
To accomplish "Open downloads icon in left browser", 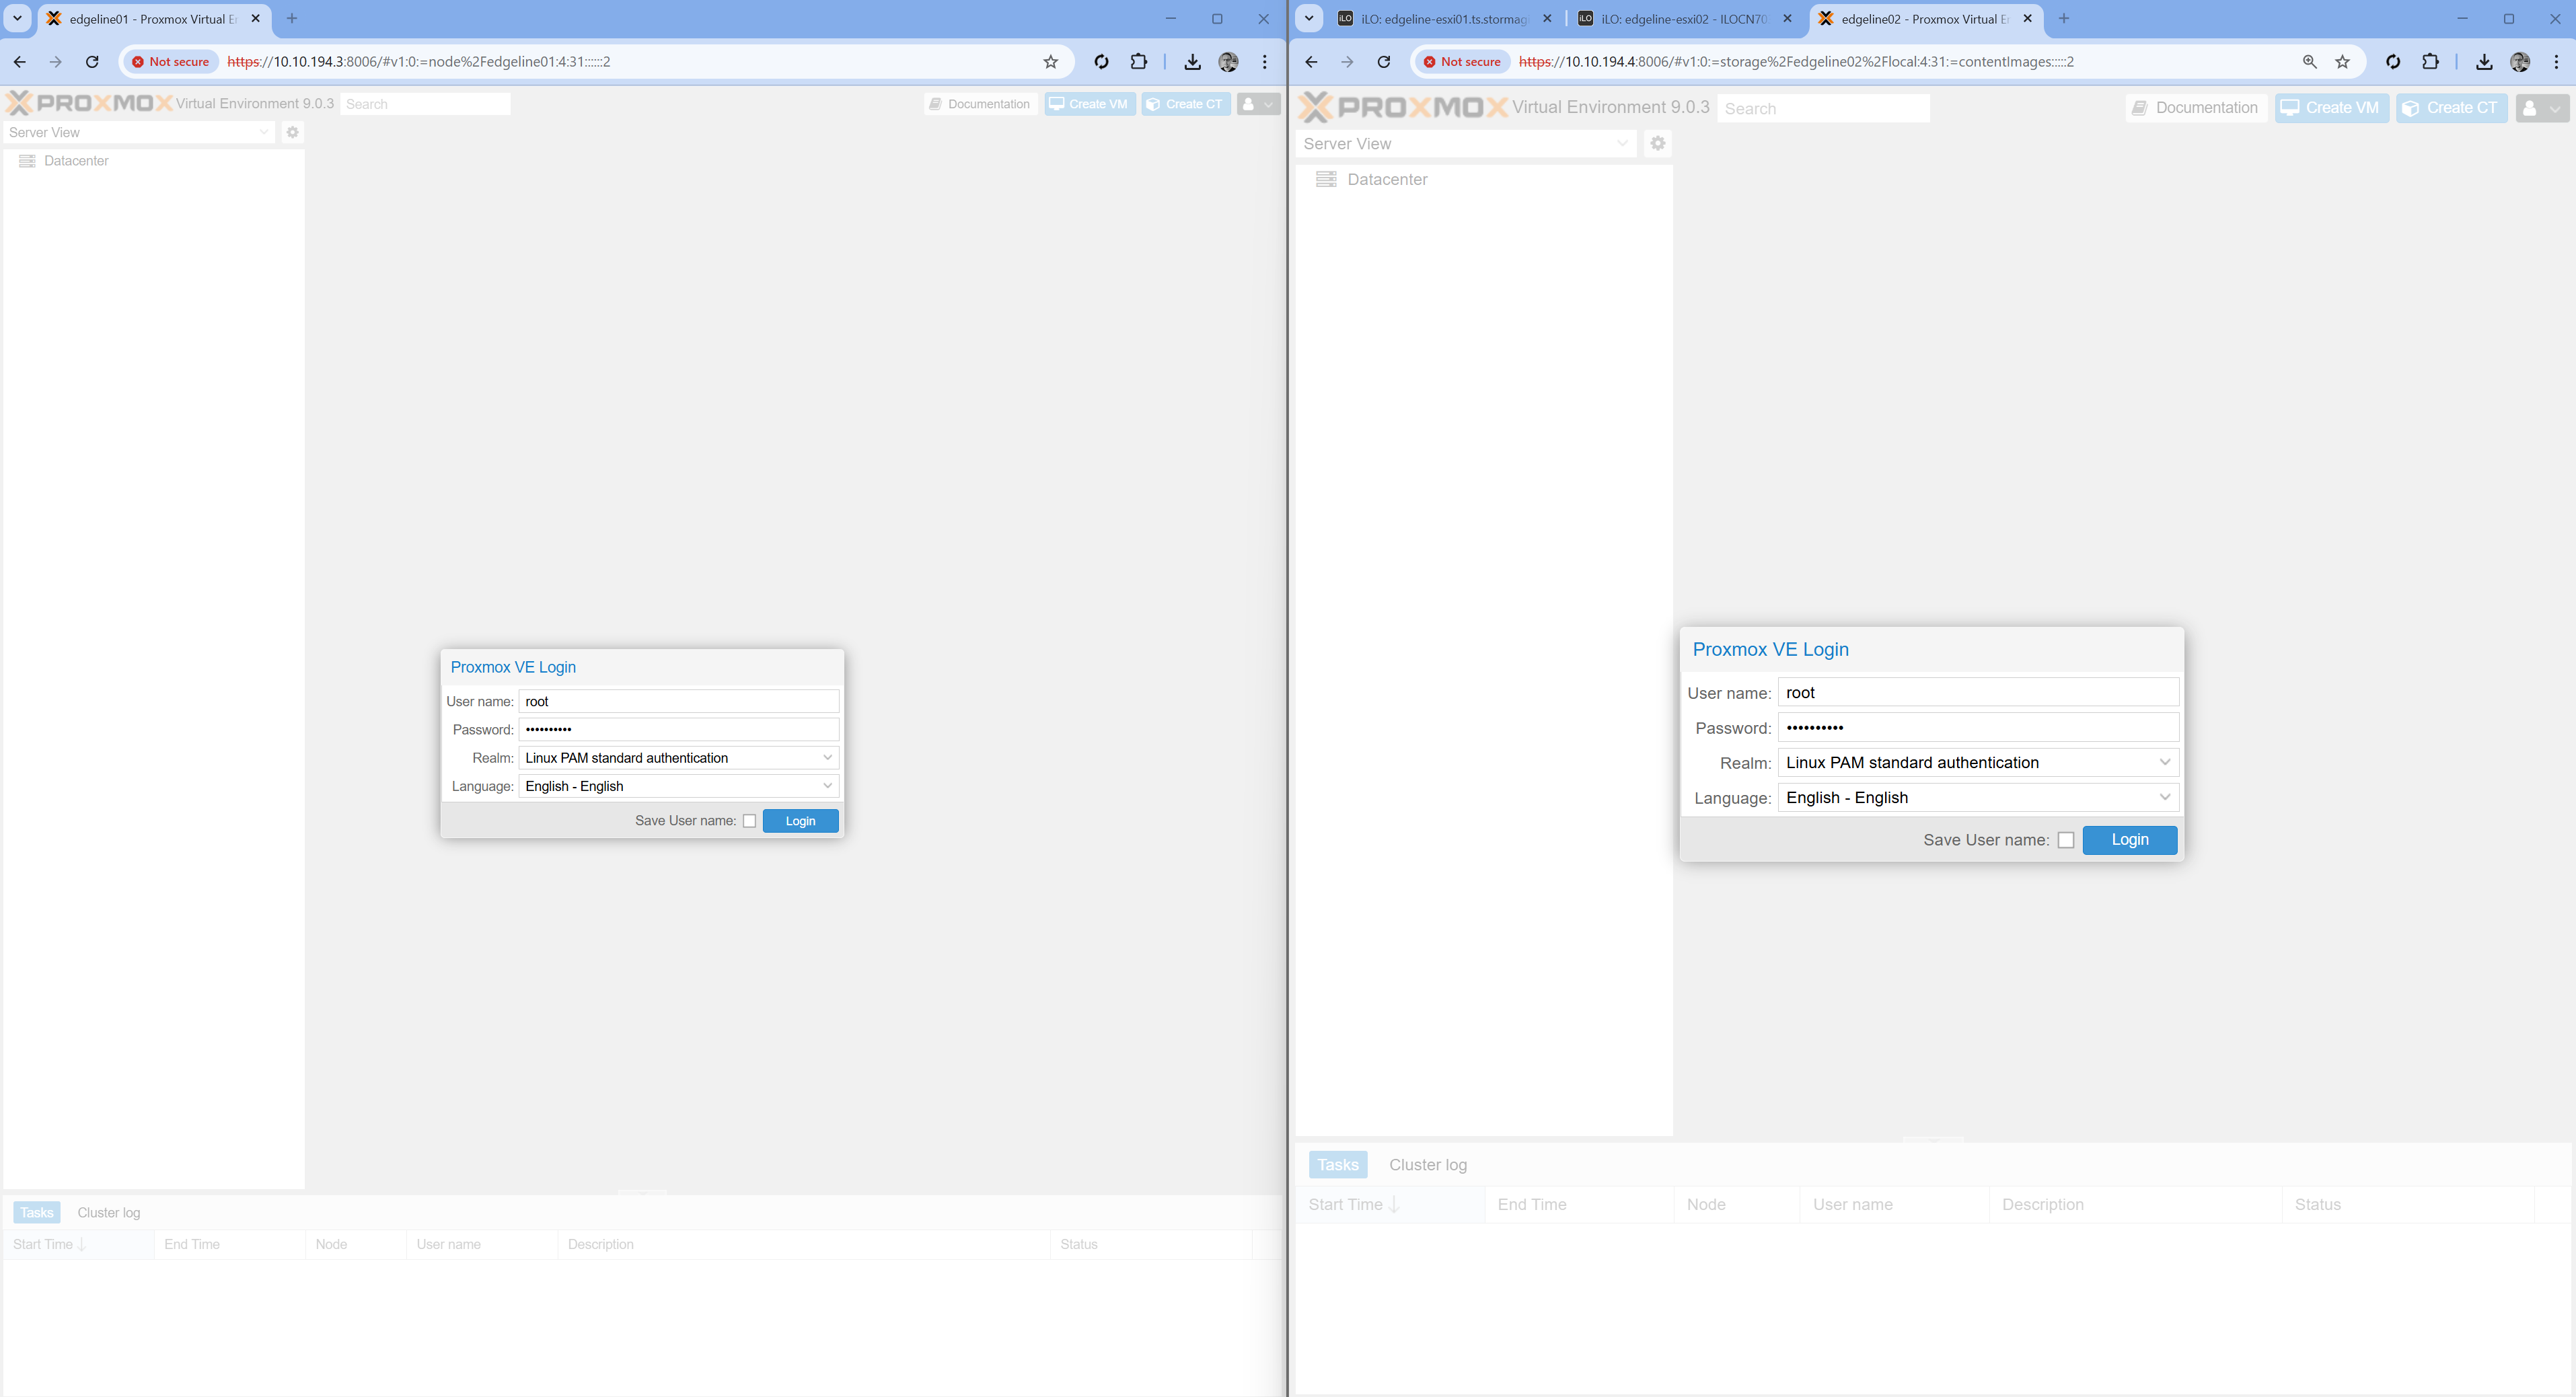I will [x=1192, y=62].
